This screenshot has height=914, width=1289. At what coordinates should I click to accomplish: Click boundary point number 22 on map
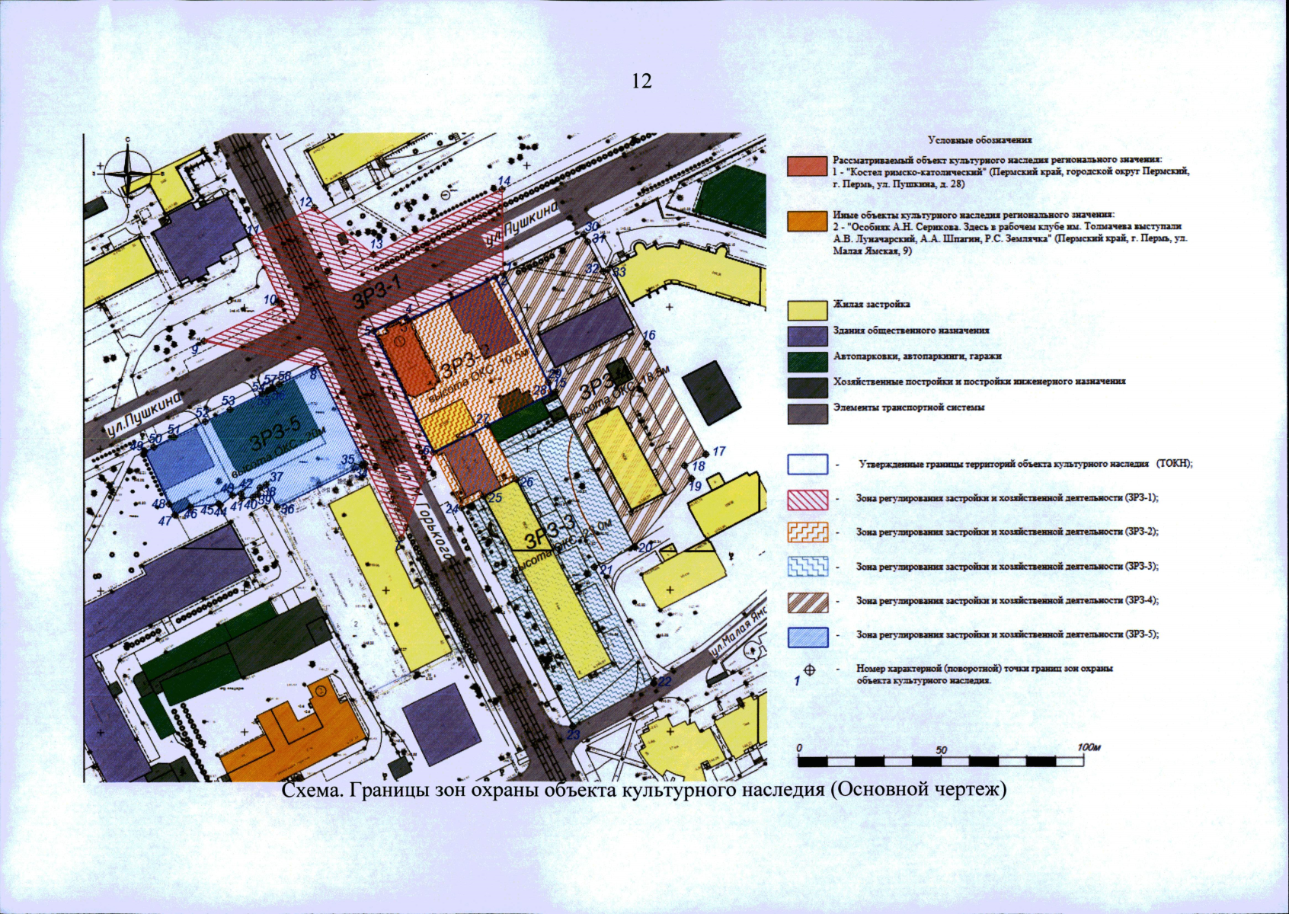click(x=664, y=681)
